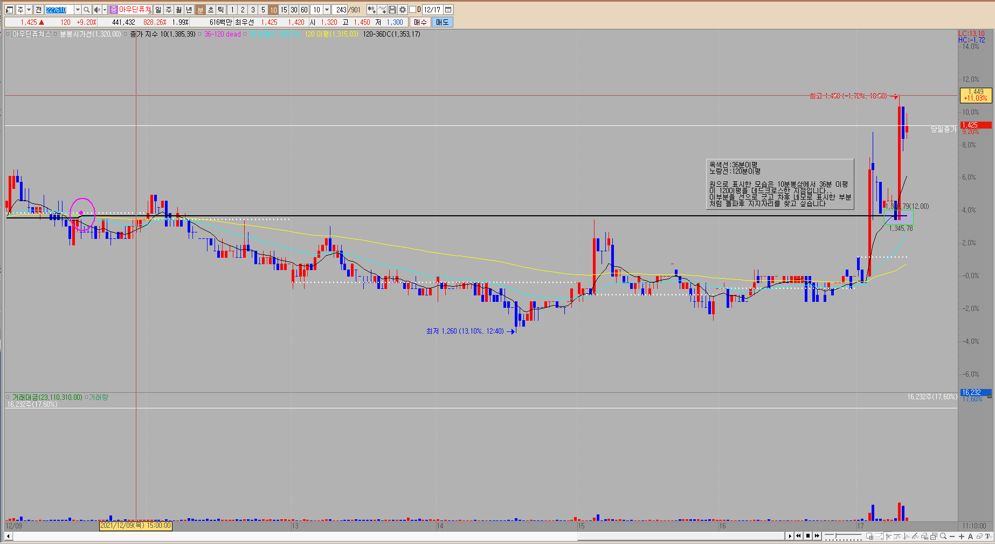Viewport: 995px width, 544px height.
Task: Click the save chart floppy disk icon
Action: point(392,10)
